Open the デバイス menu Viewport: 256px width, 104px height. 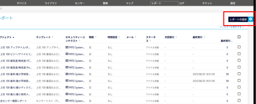21,3
